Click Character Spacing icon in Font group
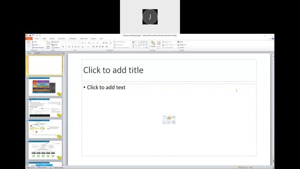The width and height of the screenshot is (300, 169). point(79,47)
